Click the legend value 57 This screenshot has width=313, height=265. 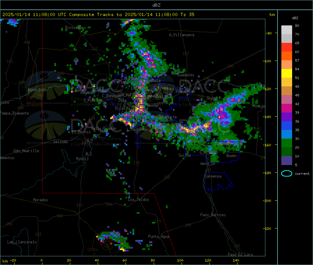pos(297,60)
